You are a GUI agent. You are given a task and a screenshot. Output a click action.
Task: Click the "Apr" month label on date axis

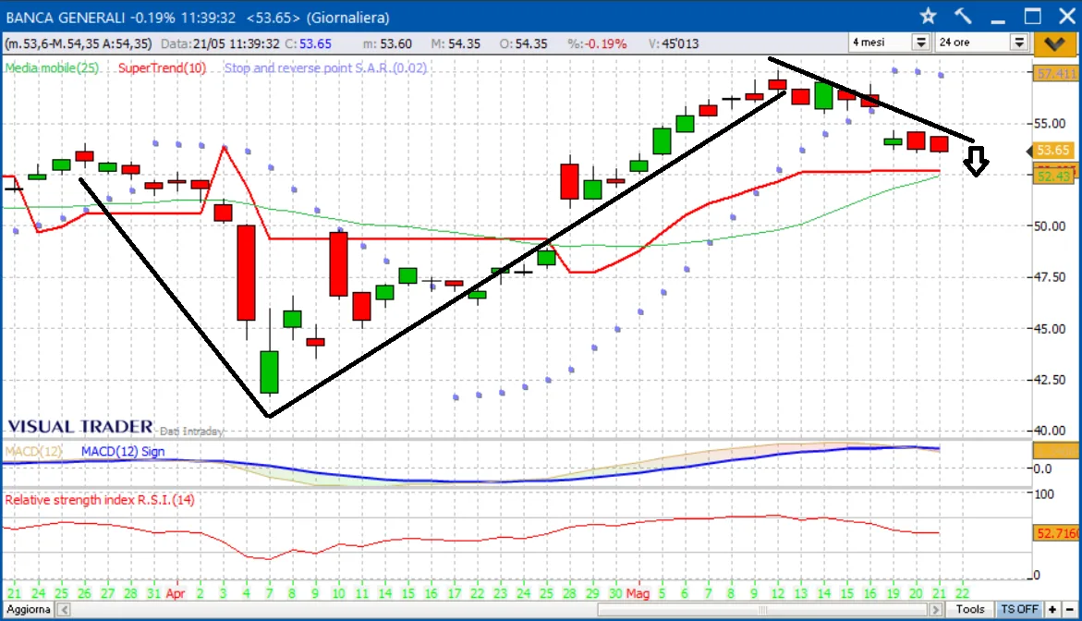click(176, 593)
